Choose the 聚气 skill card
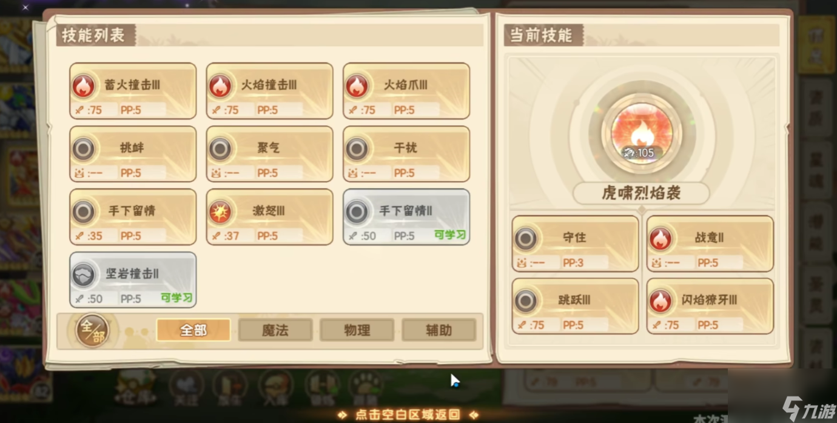 (x=270, y=154)
